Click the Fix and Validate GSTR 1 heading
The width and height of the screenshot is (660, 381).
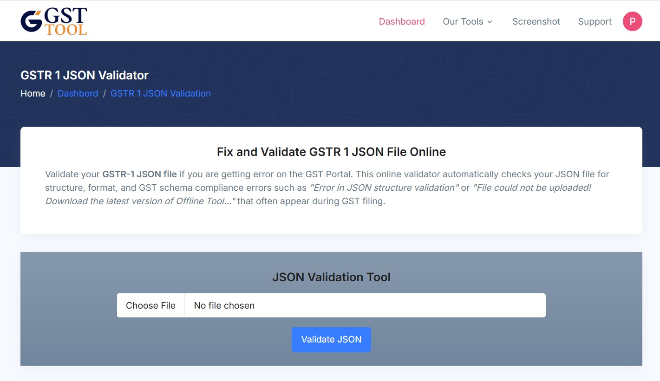331,152
